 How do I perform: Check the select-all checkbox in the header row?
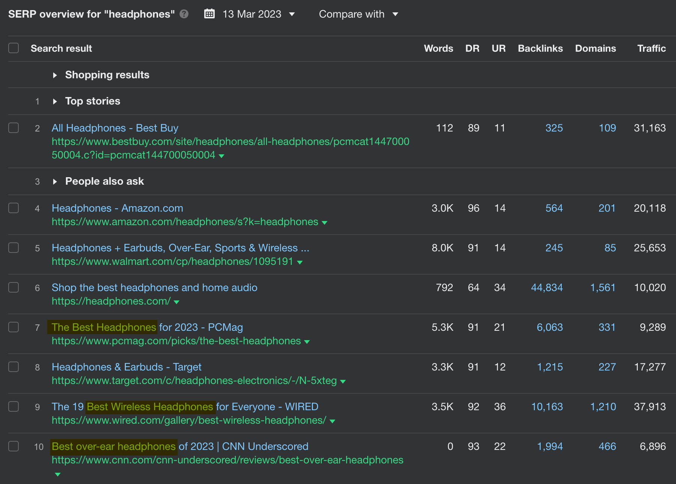click(13, 48)
